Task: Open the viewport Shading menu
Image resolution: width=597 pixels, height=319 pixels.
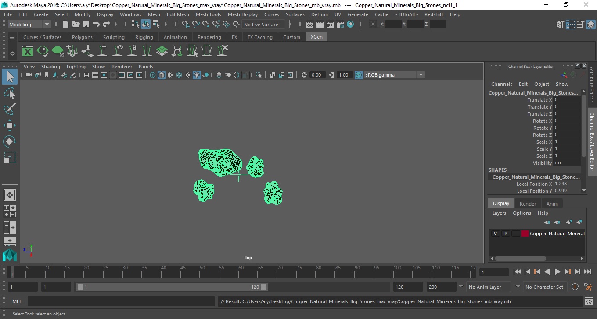Action: point(50,67)
